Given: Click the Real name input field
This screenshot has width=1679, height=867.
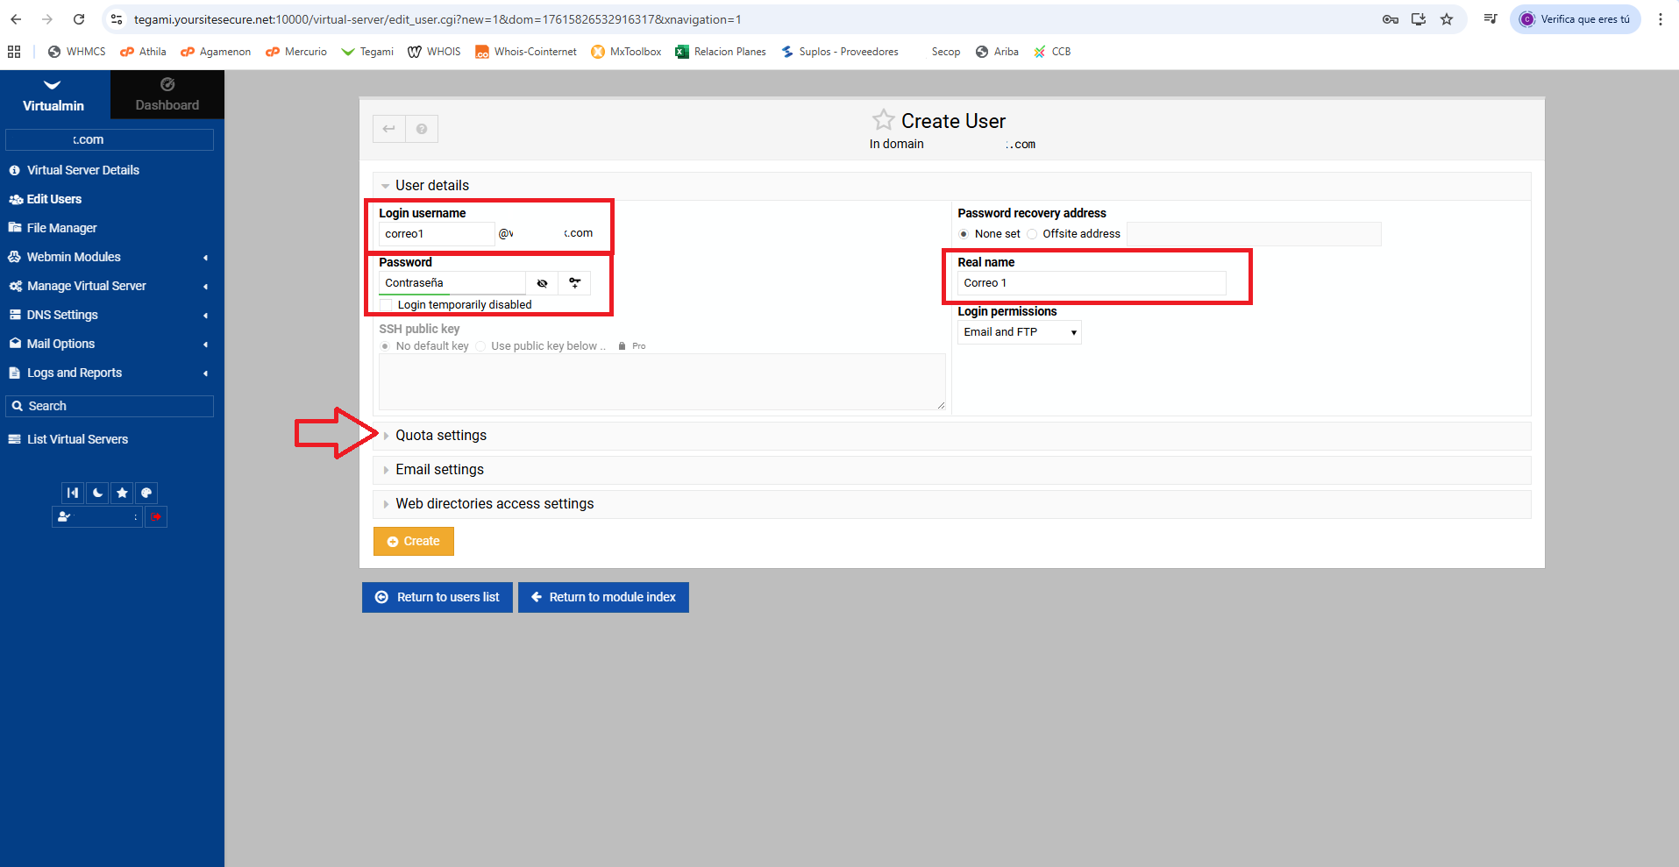Looking at the screenshot, I should [x=1091, y=283].
